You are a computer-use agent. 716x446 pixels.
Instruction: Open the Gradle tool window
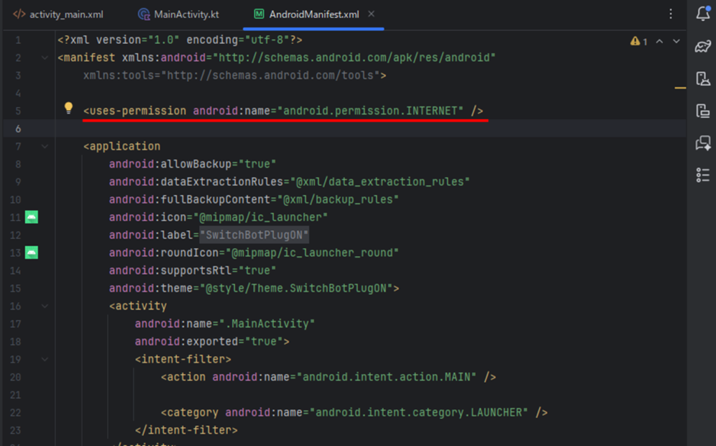pyautogui.click(x=703, y=46)
